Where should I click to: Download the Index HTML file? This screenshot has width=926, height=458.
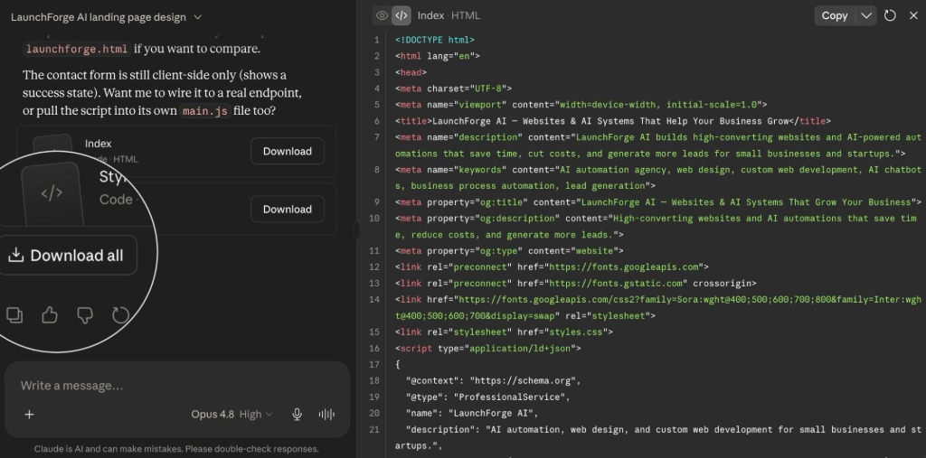pos(287,151)
